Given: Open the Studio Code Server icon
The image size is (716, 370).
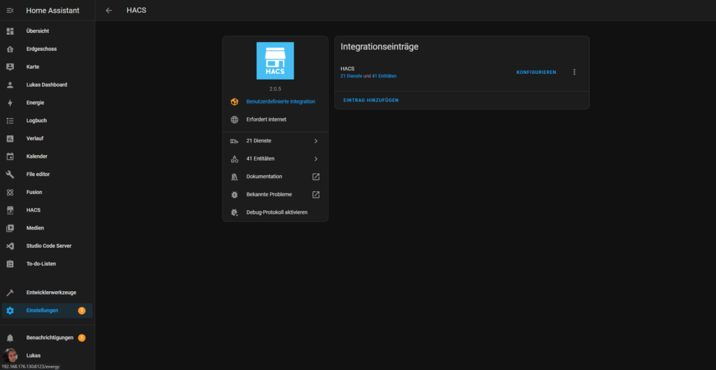Looking at the screenshot, I should pos(10,246).
